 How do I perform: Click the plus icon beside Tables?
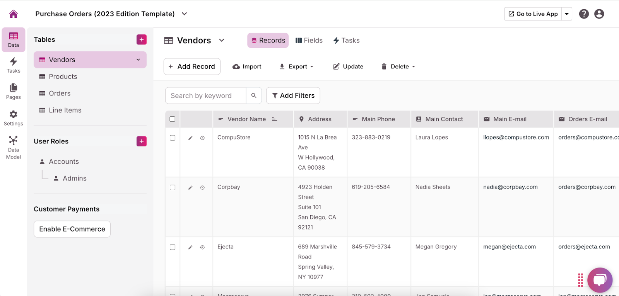tap(142, 39)
